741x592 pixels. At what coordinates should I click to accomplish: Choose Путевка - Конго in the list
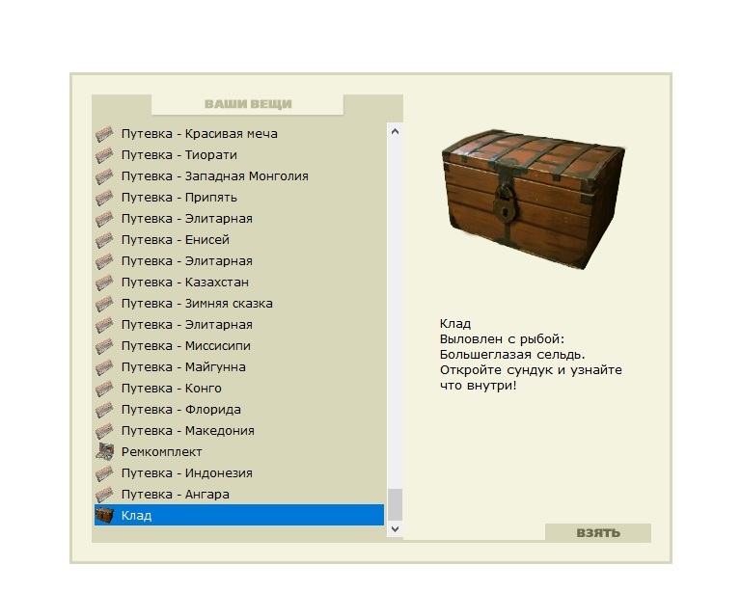pos(239,389)
